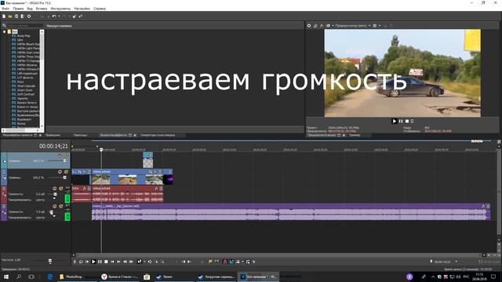Toggle snapping with the magnet icon
Screen dimensions: 502x282
225,262
